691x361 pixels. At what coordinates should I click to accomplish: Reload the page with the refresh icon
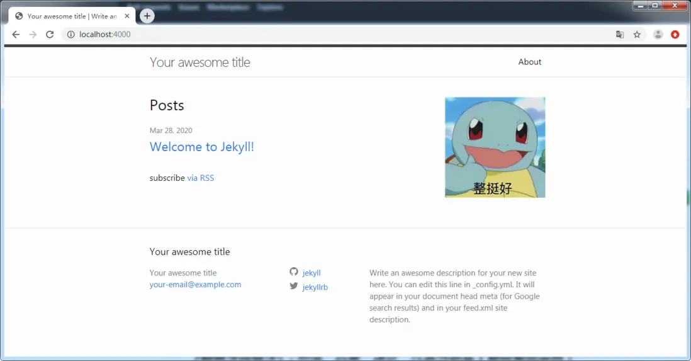tap(50, 35)
